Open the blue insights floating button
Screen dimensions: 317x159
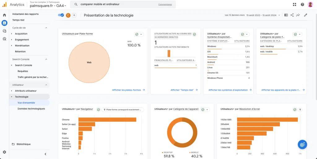point(302,144)
